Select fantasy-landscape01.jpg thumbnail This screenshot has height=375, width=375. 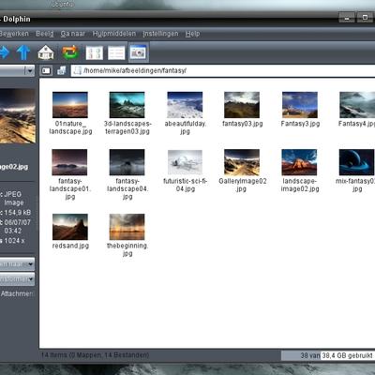point(69,162)
